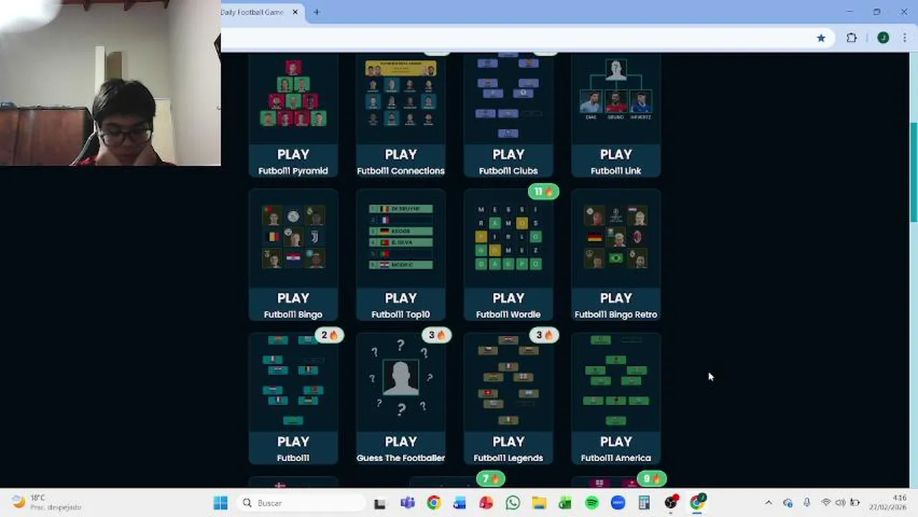Image resolution: width=918 pixels, height=517 pixels.
Task: Open the Guess The Footballer silhouette thumbnail
Action: 401,378
